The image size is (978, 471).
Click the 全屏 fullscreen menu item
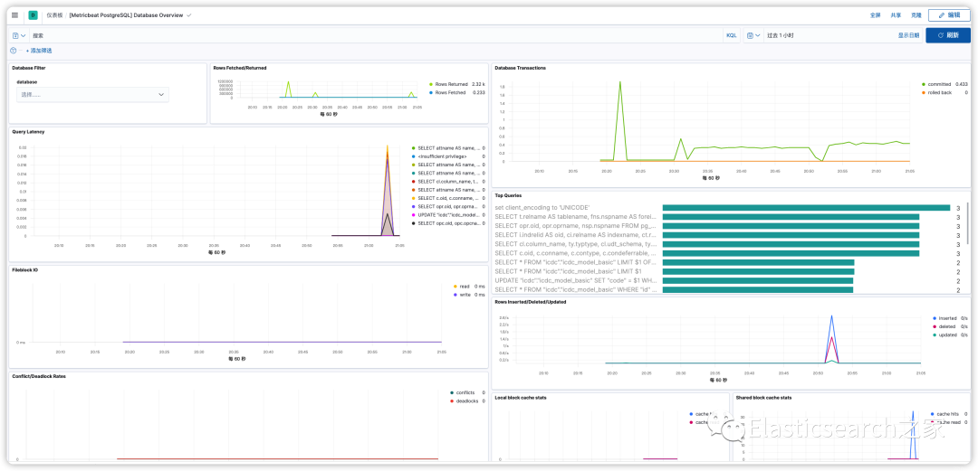tap(875, 15)
